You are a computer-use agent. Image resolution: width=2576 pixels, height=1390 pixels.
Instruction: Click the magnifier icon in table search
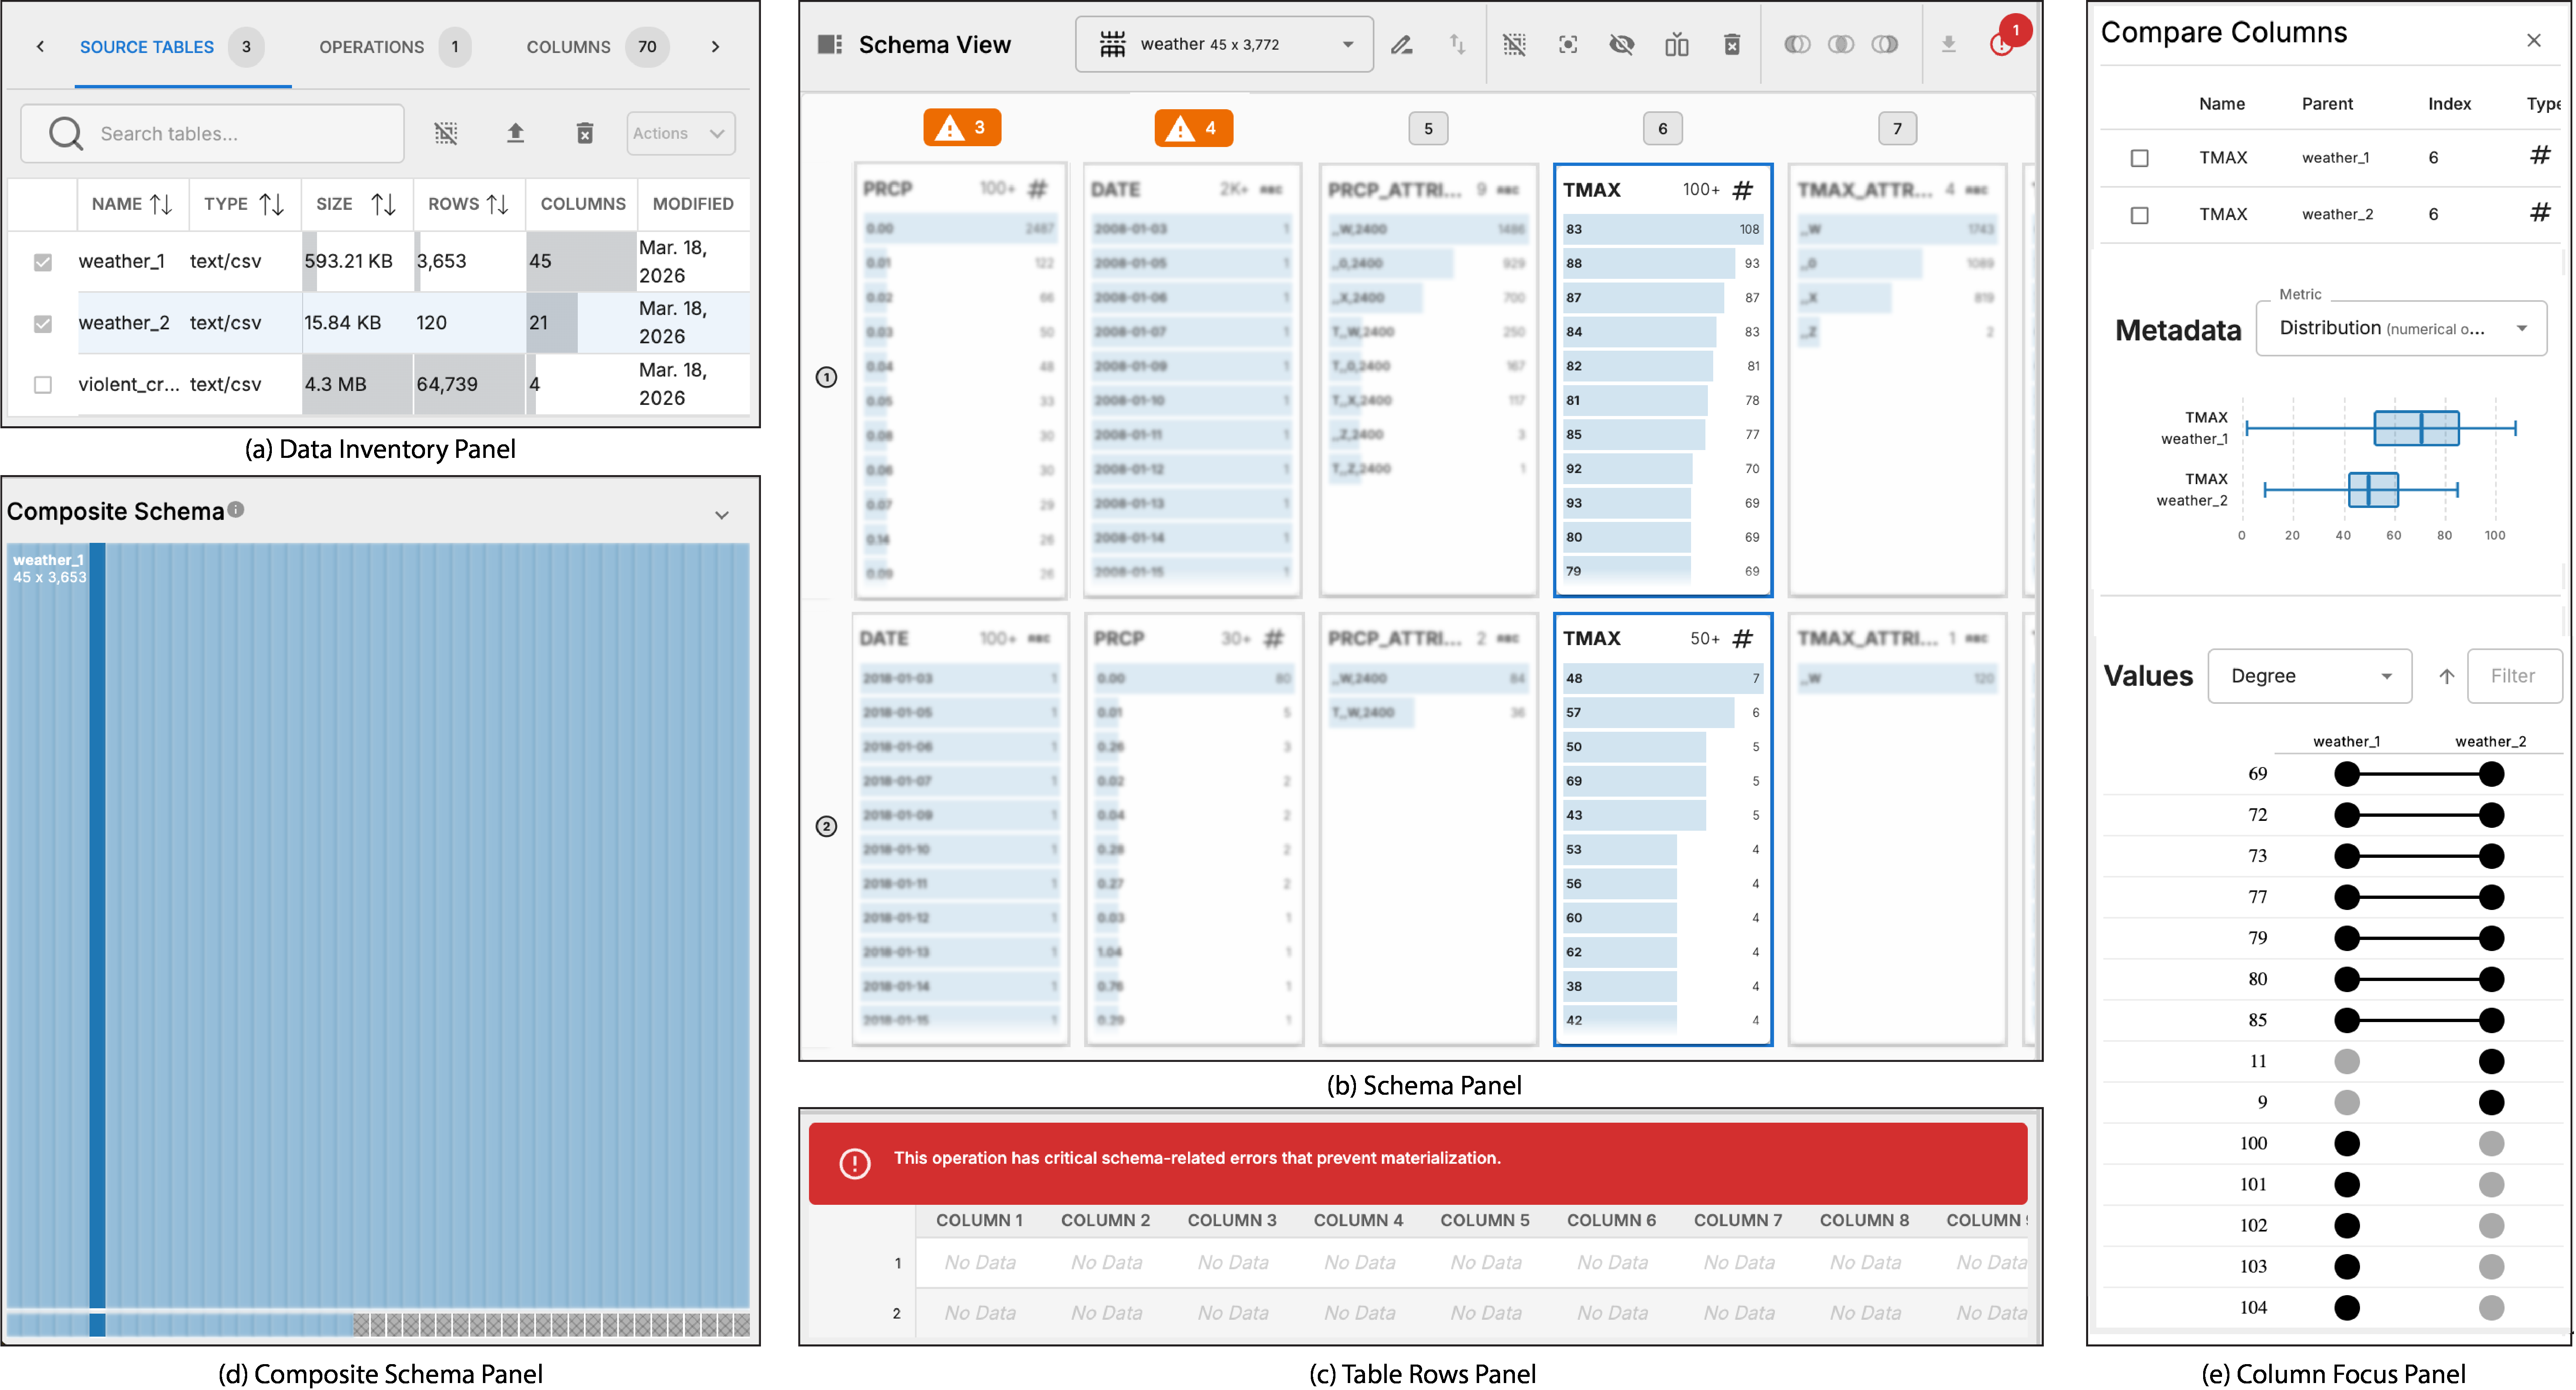(66, 133)
